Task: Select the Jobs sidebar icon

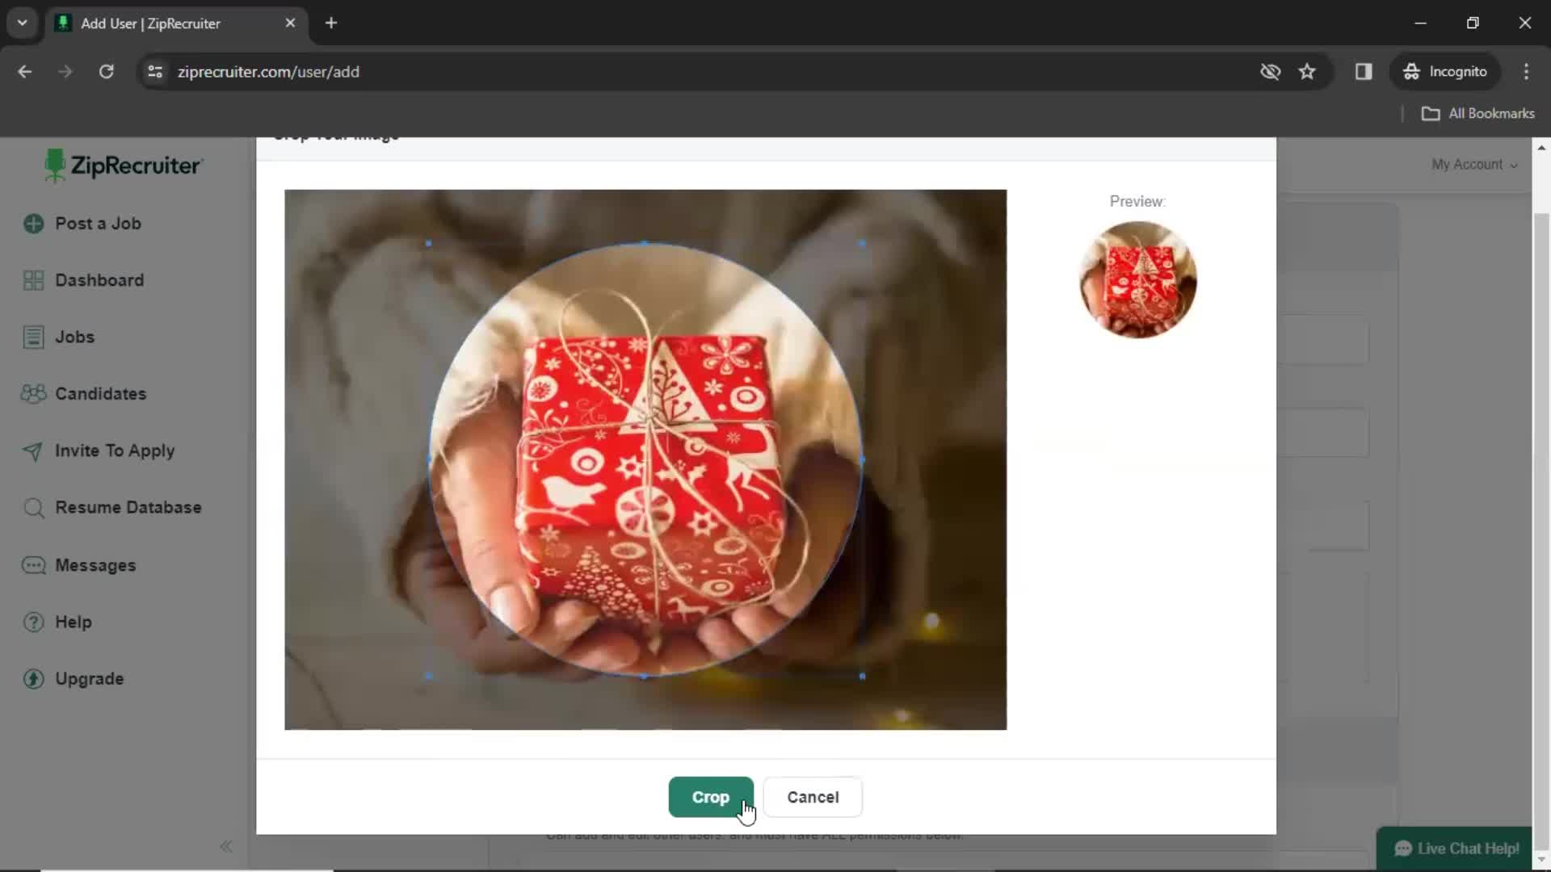Action: (x=33, y=337)
